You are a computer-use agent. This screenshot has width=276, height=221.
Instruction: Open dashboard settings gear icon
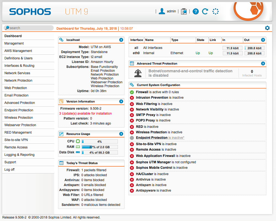[x=267, y=28]
